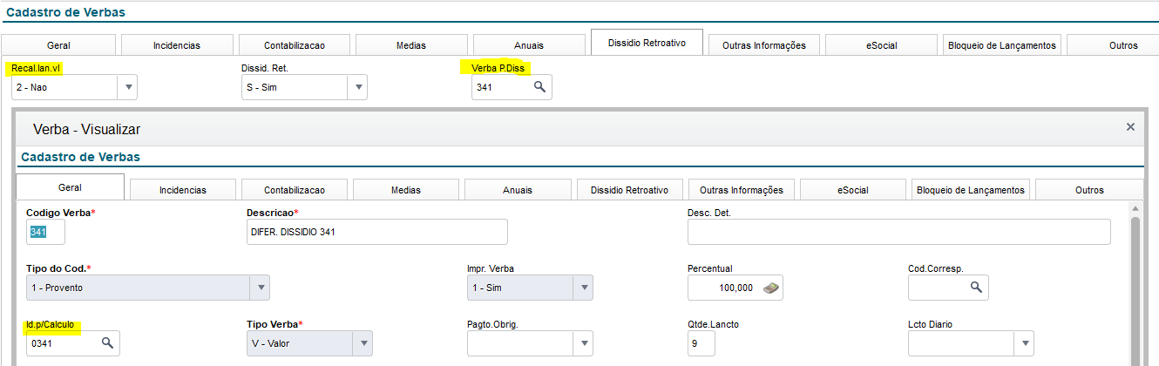Viewport: 1159px width, 366px height.
Task: Click the Codigo Verba field
Action: 45,232
